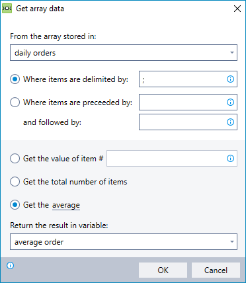Click the info icon in the followed-by field
Viewport: 246px width, 283px height.
point(230,122)
